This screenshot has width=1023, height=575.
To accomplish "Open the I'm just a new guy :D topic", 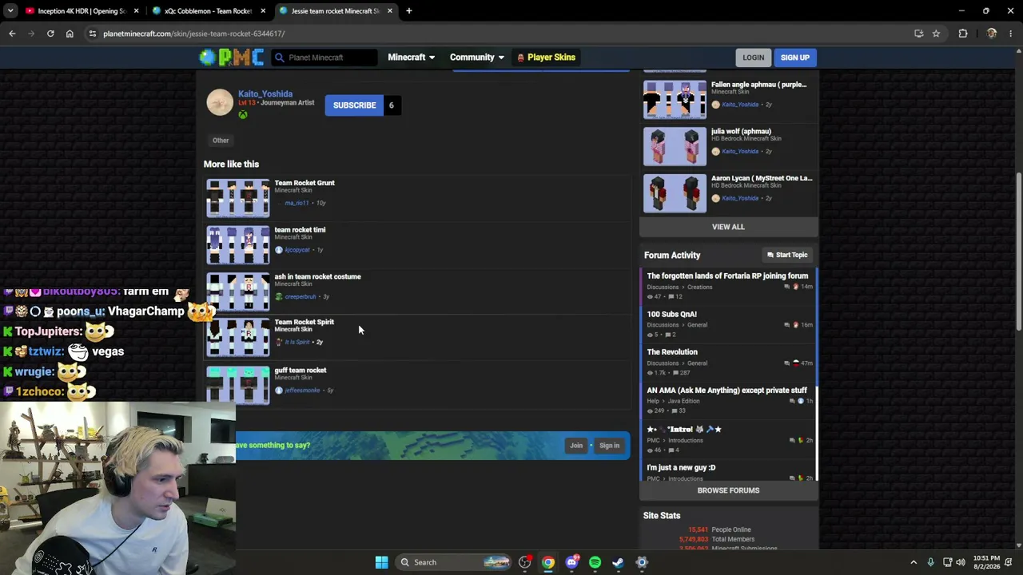I will click(681, 468).
